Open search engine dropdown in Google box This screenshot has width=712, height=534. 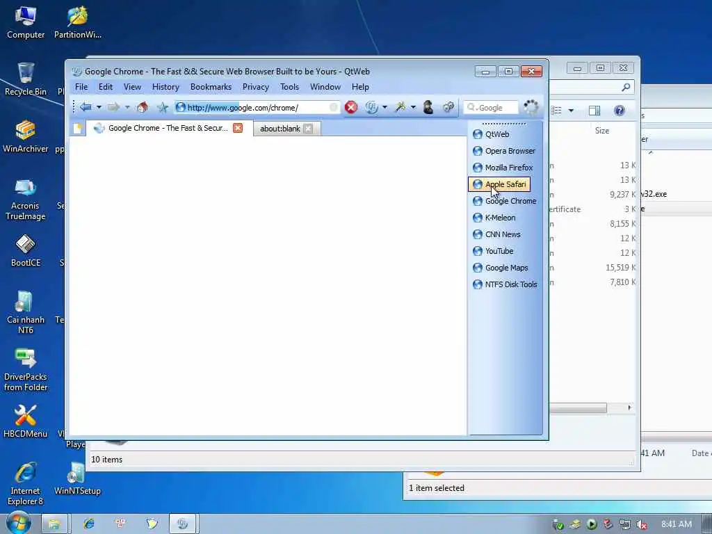tap(472, 107)
